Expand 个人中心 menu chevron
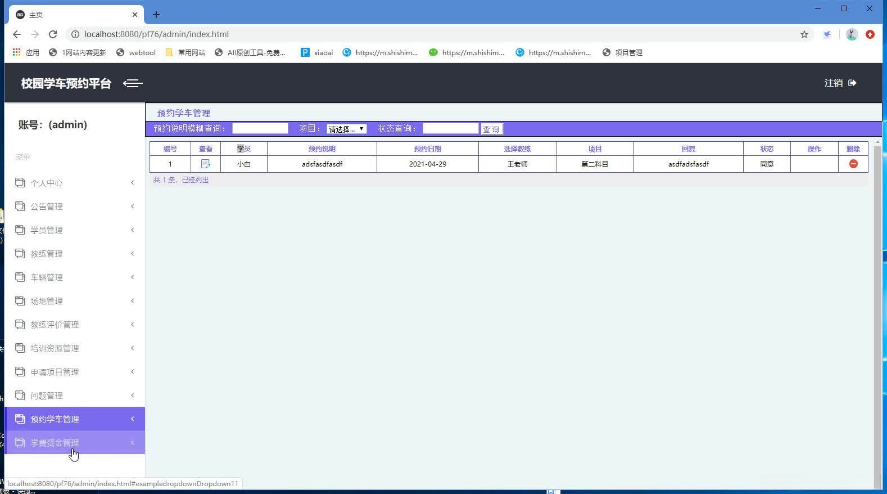This screenshot has height=494, width=887. (133, 182)
